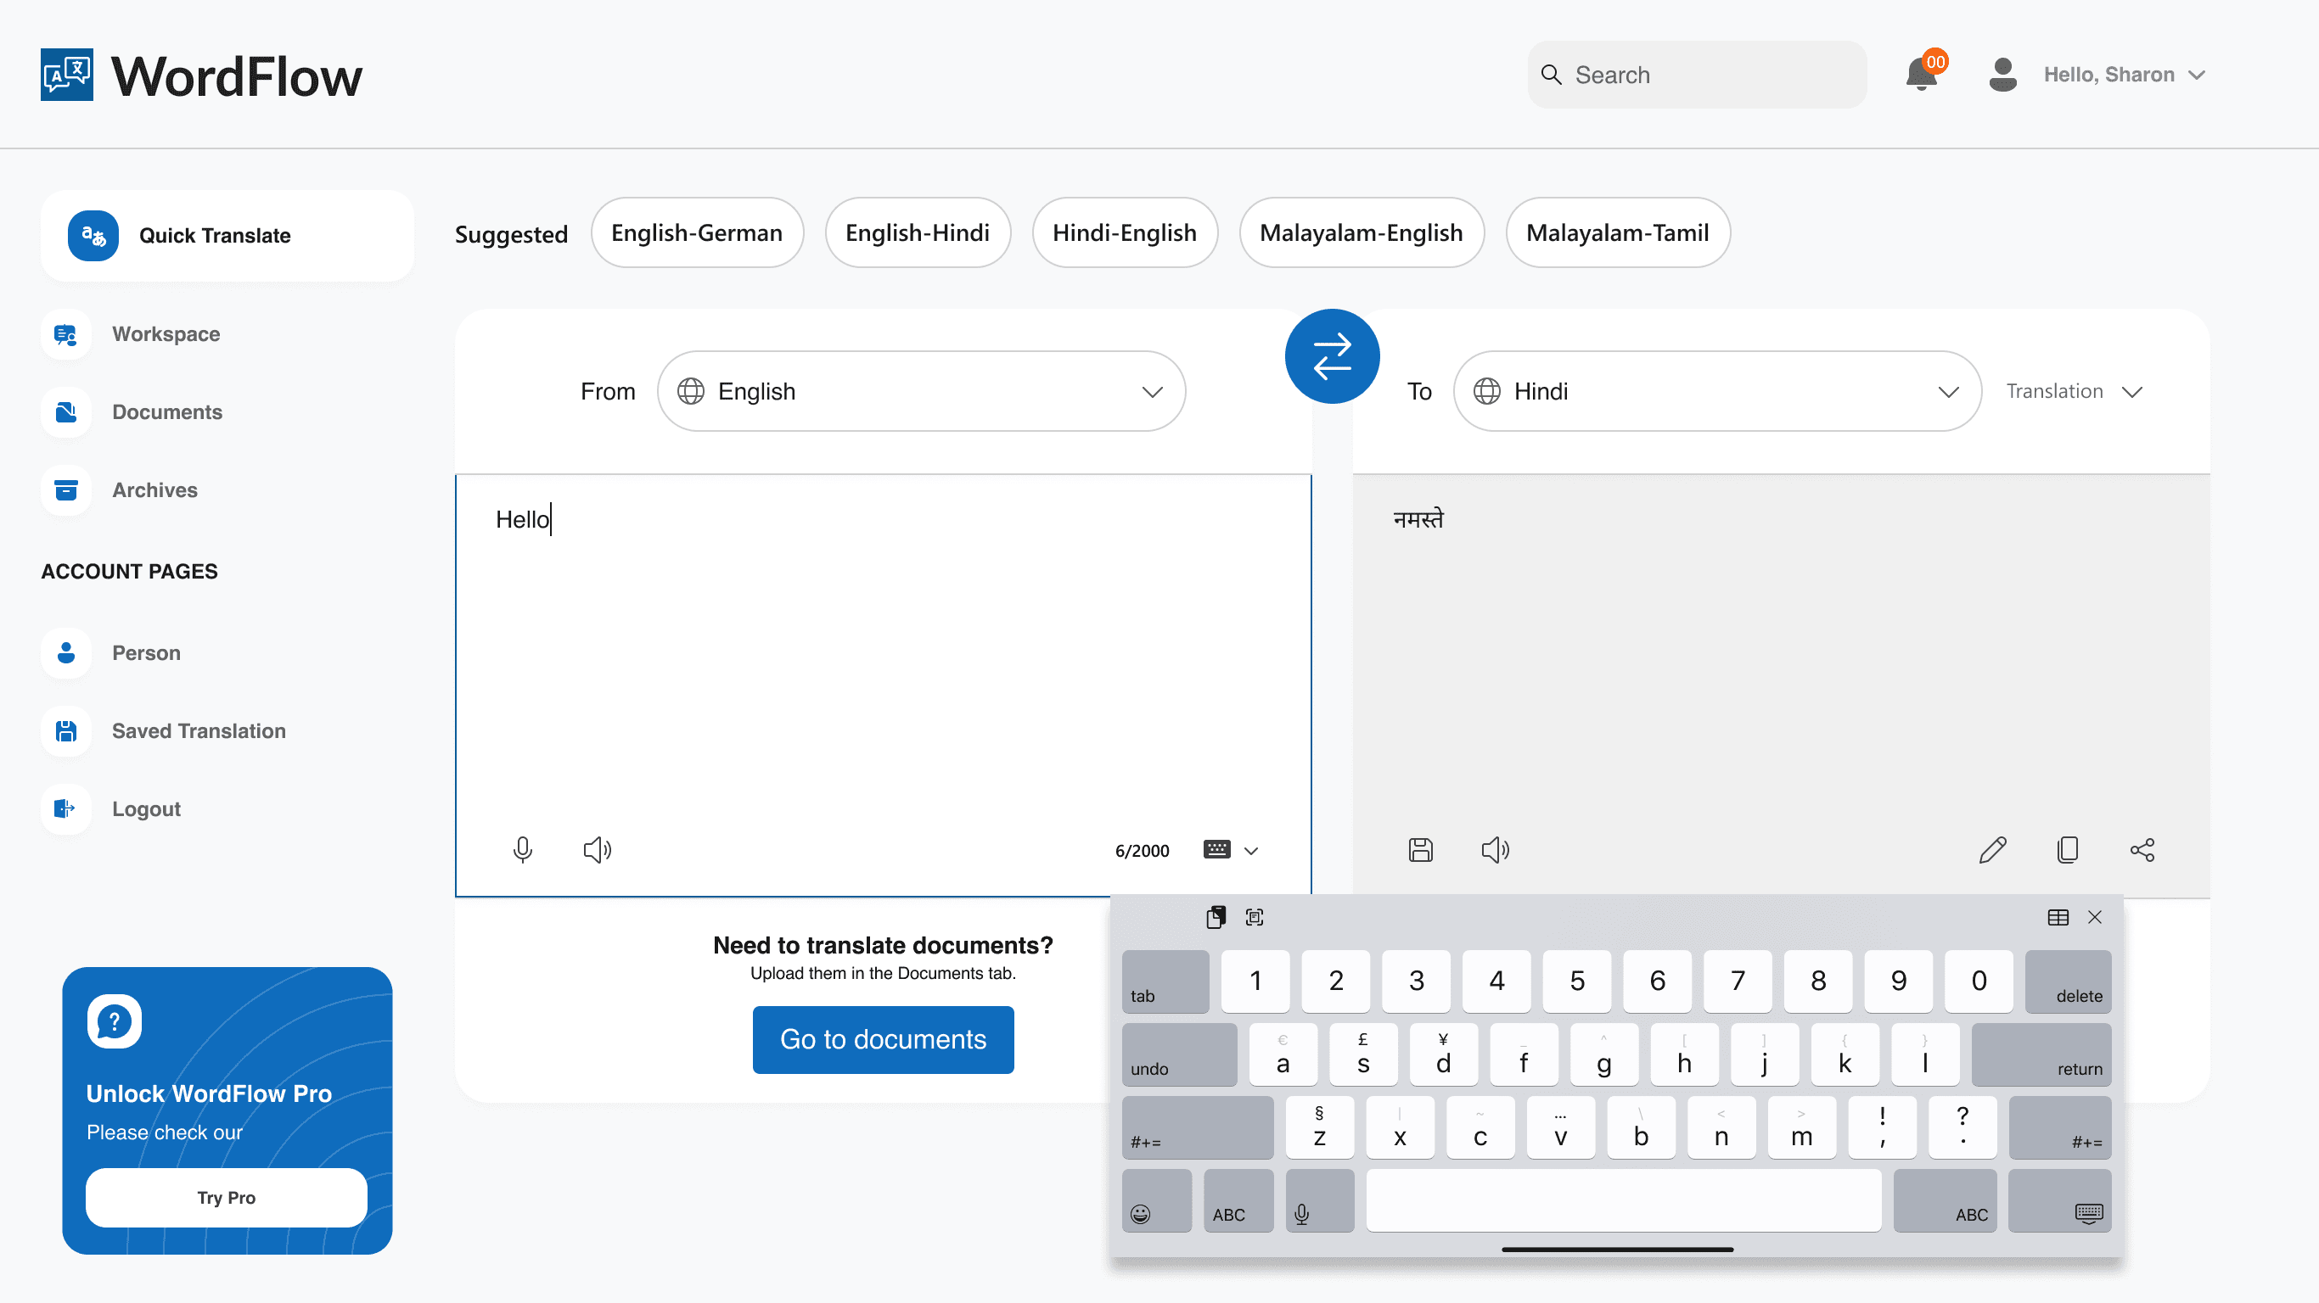Copy the translated text to the clipboard
The height and width of the screenshot is (1303, 2319).
coord(2068,849)
